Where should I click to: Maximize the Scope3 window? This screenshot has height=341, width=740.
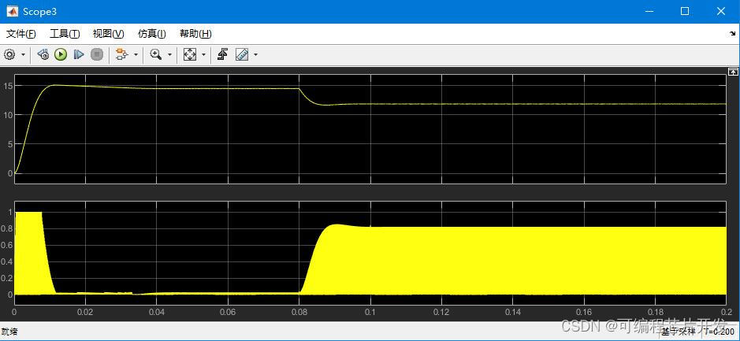(x=685, y=11)
